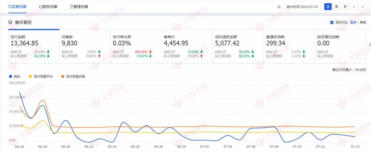371x154 pixels.
Task: Toggle the 同行对比 checkbox
Action: tap(332, 23)
